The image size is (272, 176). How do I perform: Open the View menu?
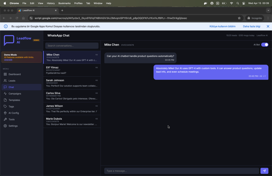pos(40,3)
